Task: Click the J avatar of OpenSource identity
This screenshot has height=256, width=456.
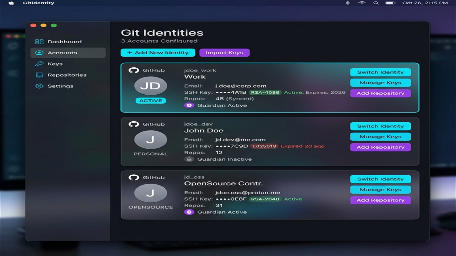Action: [151, 193]
